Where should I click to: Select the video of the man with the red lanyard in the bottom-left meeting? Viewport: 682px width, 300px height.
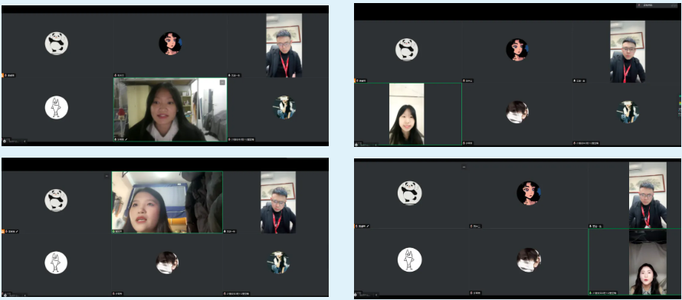[278, 202]
